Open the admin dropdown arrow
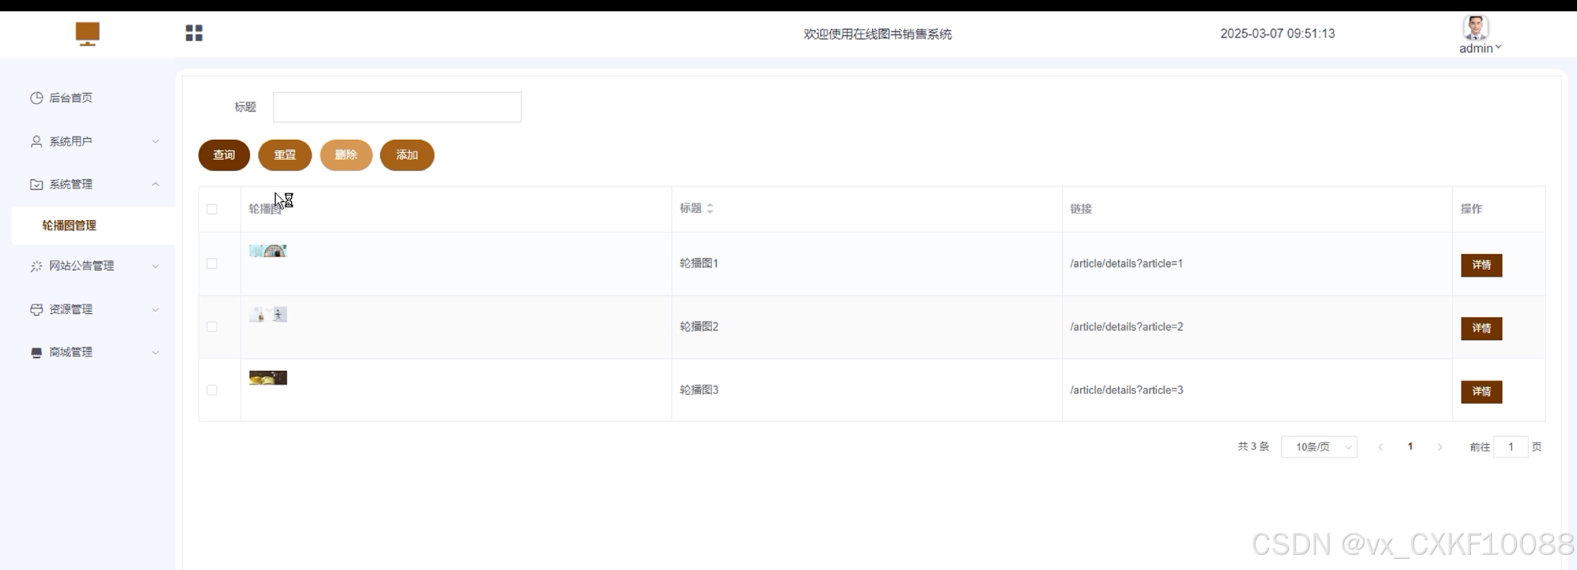1577x570 pixels. point(1498,47)
